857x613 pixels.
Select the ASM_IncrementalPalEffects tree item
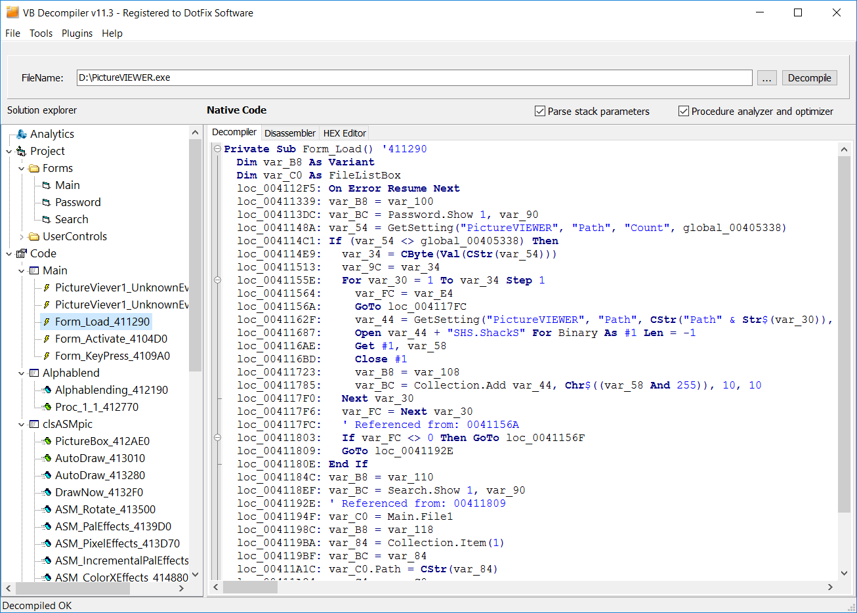click(x=121, y=560)
